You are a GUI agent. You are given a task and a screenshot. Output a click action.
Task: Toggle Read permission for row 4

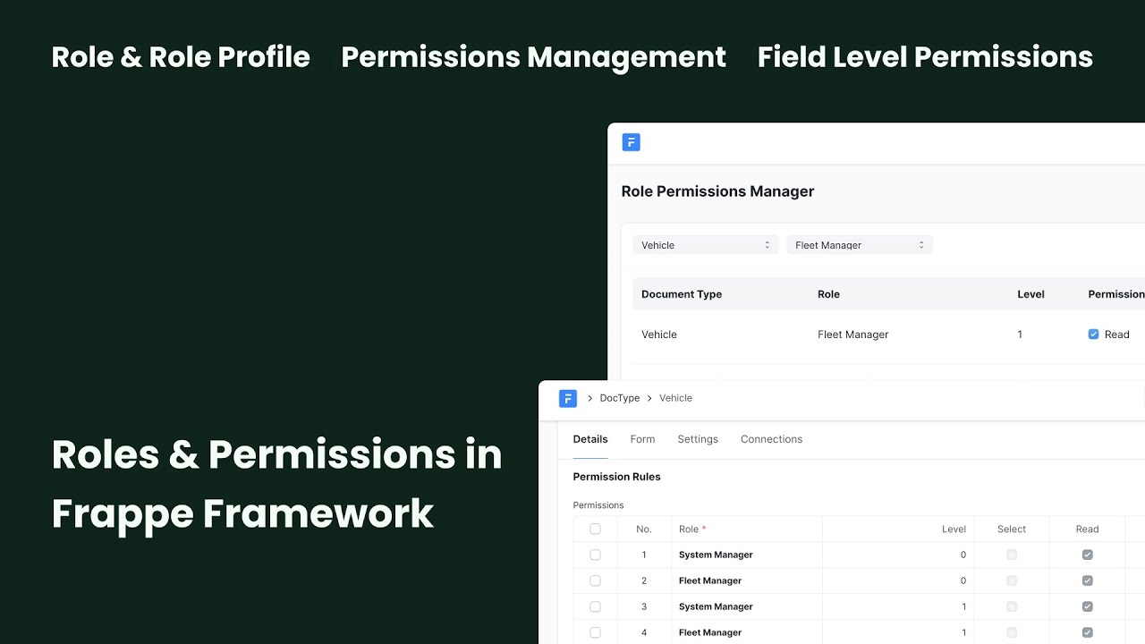(1087, 633)
